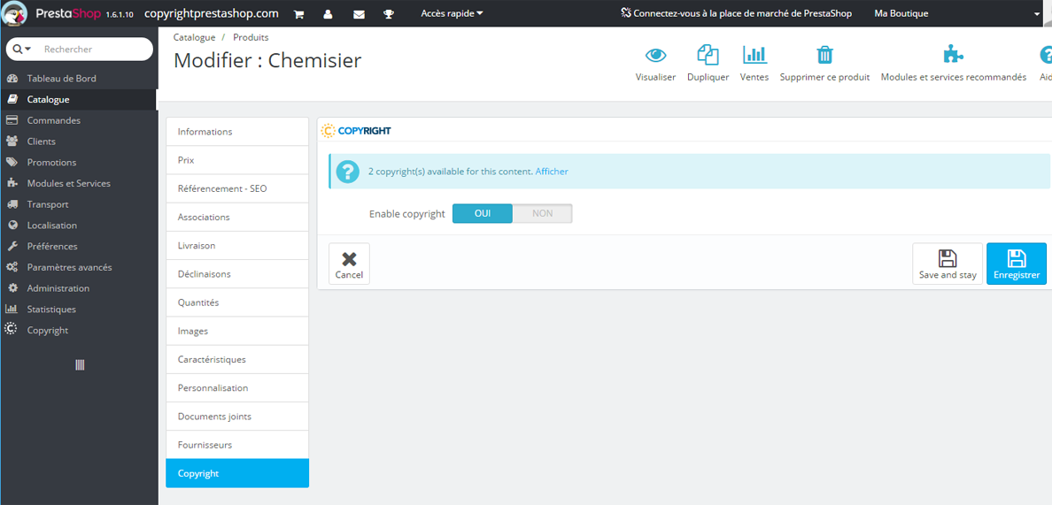Click the Préférences wrench icon
The image size is (1052, 505).
tap(12, 247)
